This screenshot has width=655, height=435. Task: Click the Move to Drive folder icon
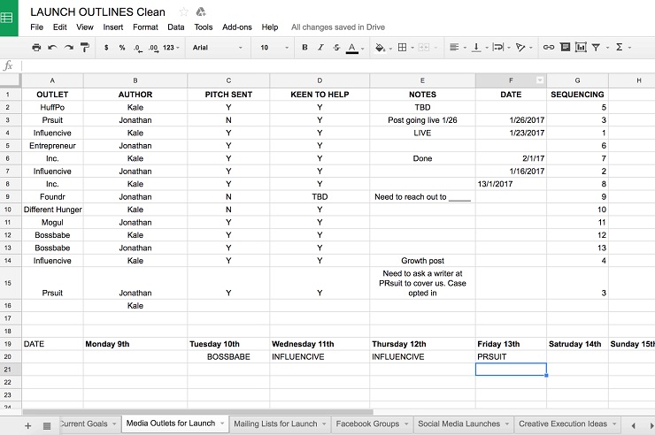pos(201,12)
